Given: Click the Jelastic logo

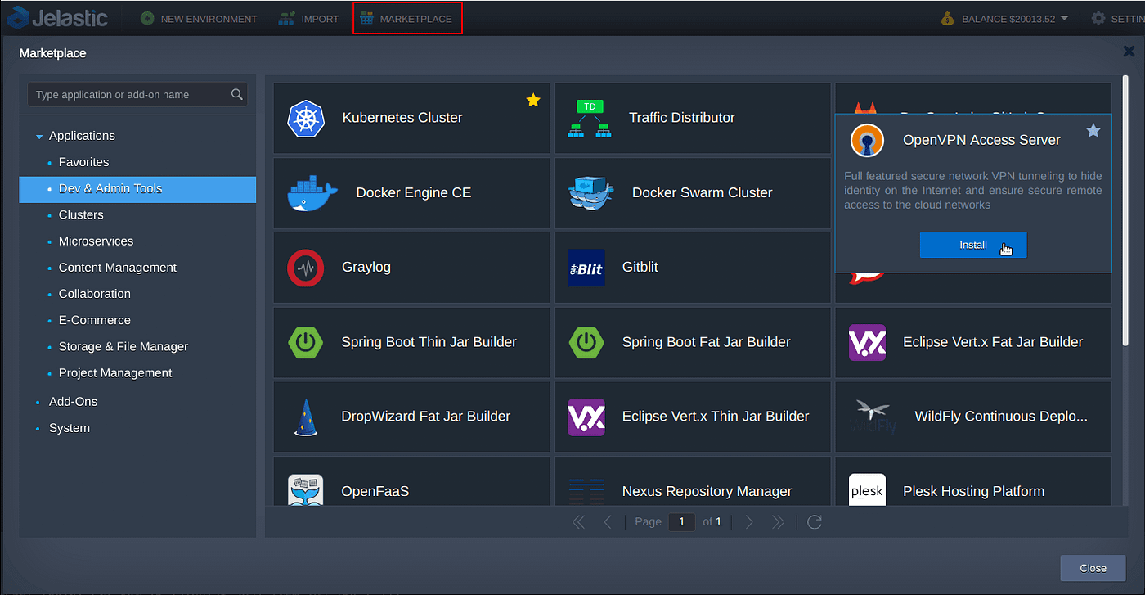Looking at the screenshot, I should 57,17.
